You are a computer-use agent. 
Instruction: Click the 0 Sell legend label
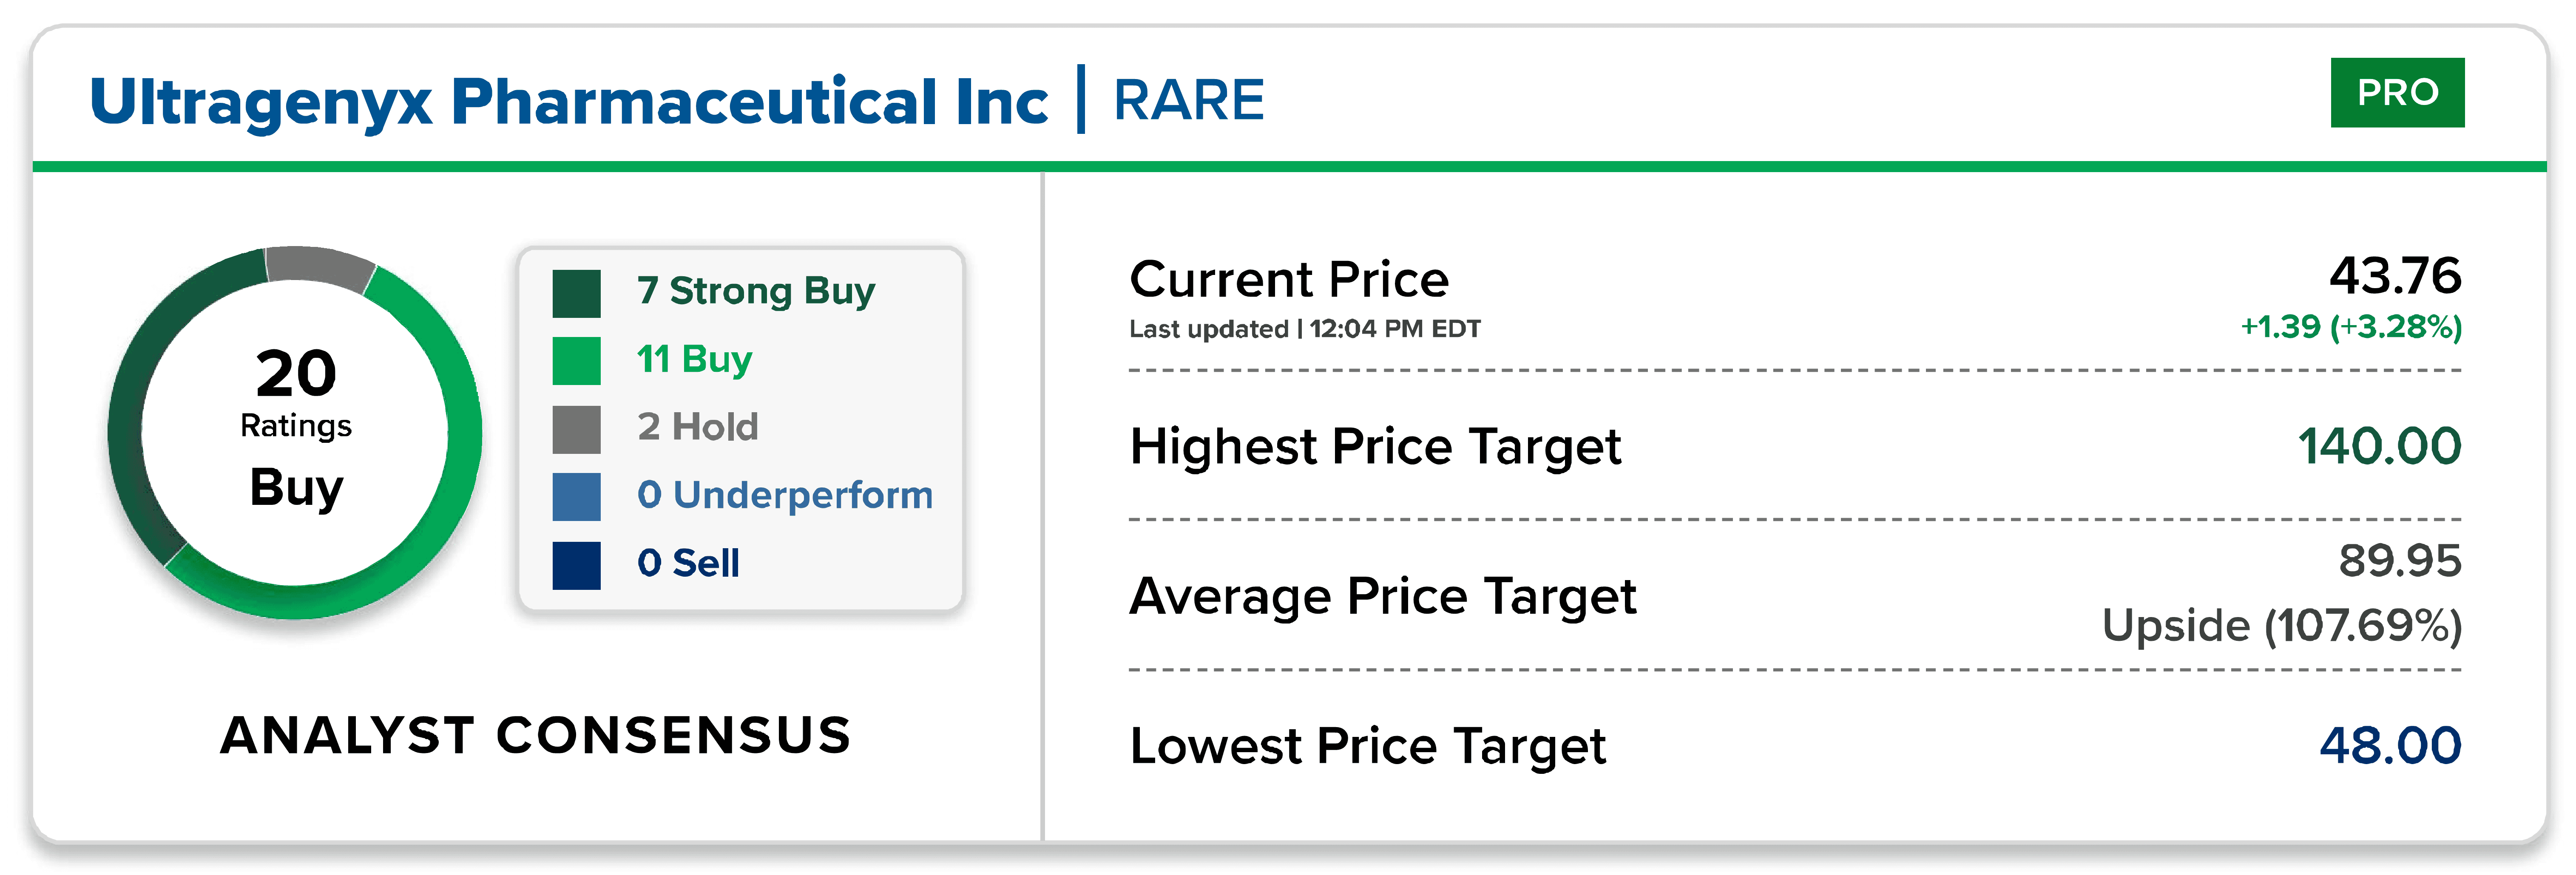pos(688,563)
